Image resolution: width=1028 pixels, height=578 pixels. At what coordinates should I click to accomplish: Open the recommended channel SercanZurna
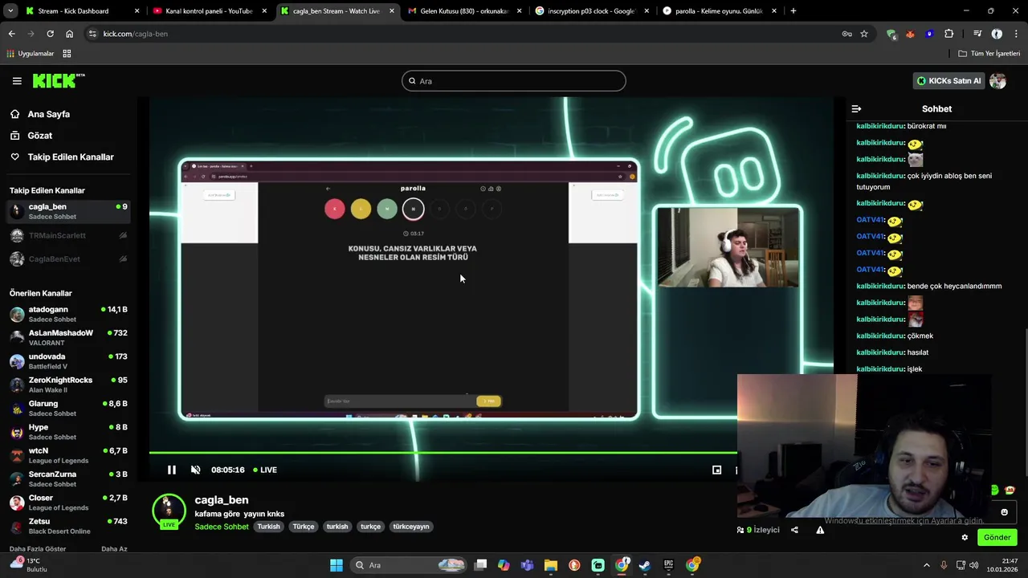tap(67, 478)
